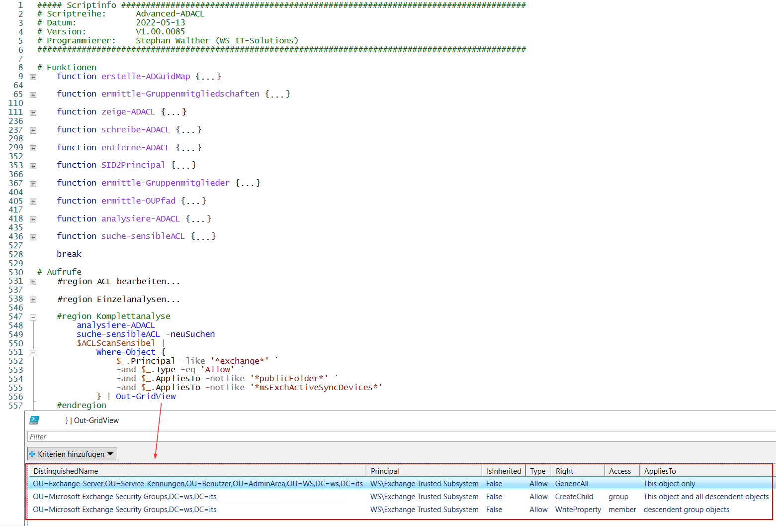The width and height of the screenshot is (776, 526).
Task: Expand the Einzelanalysen region
Action: (33, 300)
